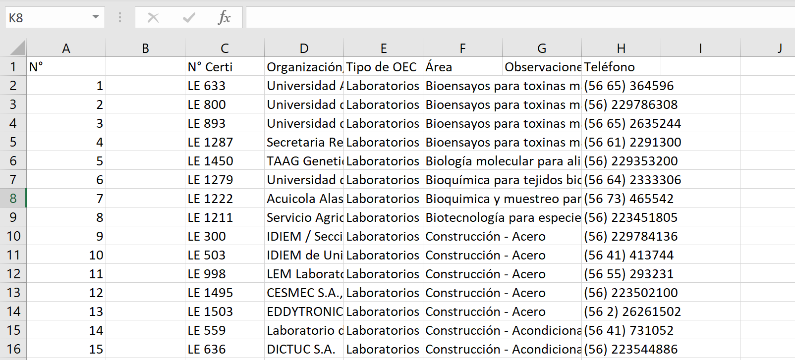Select cell with LE 633
Viewport: 795px width, 360px height.
point(225,86)
